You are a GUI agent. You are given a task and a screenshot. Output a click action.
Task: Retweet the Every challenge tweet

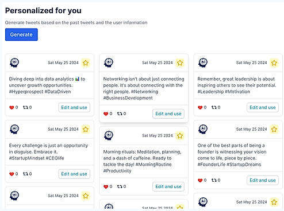click(25, 174)
